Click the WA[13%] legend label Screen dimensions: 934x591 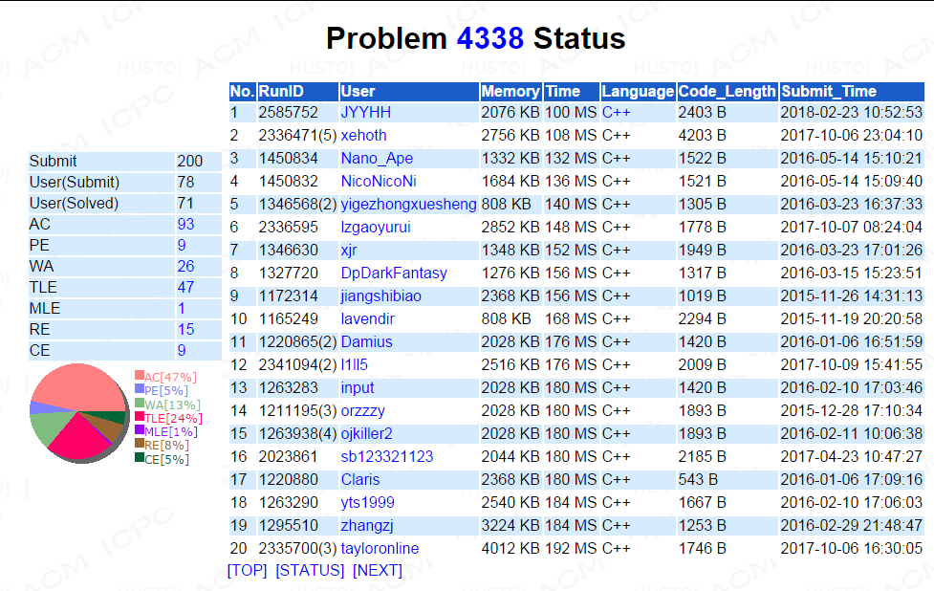[x=173, y=405]
